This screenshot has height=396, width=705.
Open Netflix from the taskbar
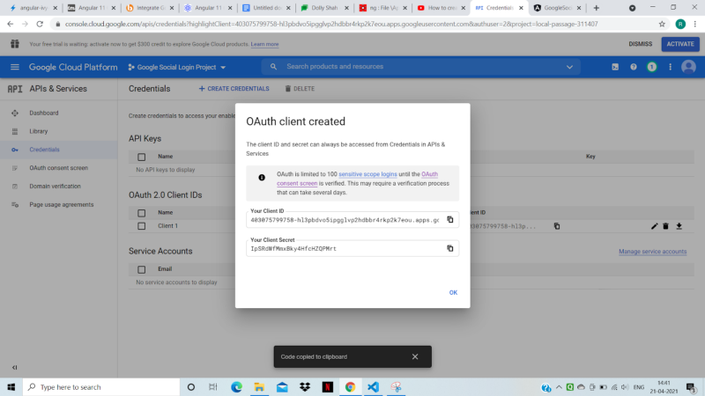tap(327, 387)
